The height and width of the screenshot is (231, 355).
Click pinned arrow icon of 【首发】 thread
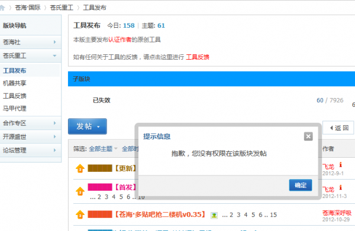(80, 191)
